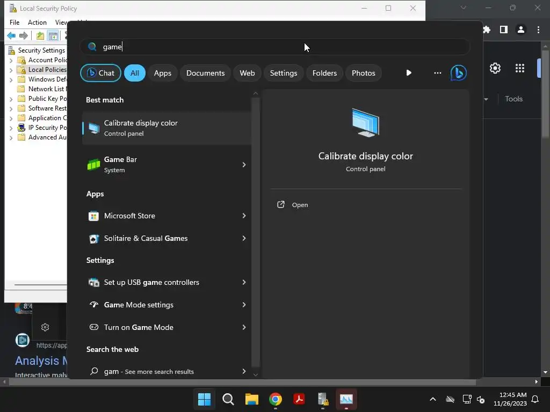550x412 pixels.
Task: Open Local Security Policy taskbar icon
Action: (x=323, y=399)
